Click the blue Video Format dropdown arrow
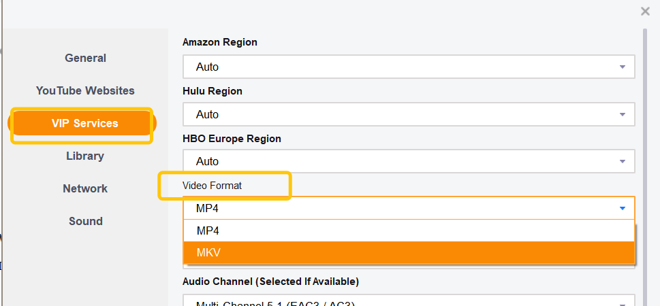The image size is (660, 306). 622,208
